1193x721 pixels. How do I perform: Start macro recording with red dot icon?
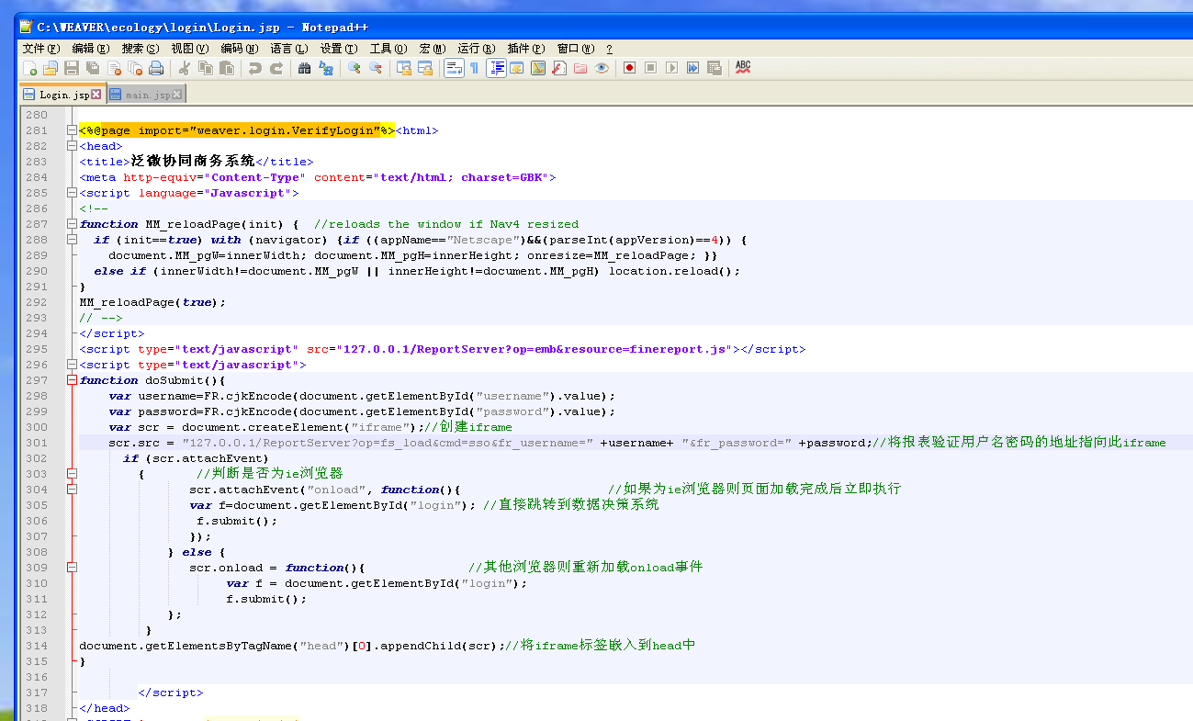(629, 68)
